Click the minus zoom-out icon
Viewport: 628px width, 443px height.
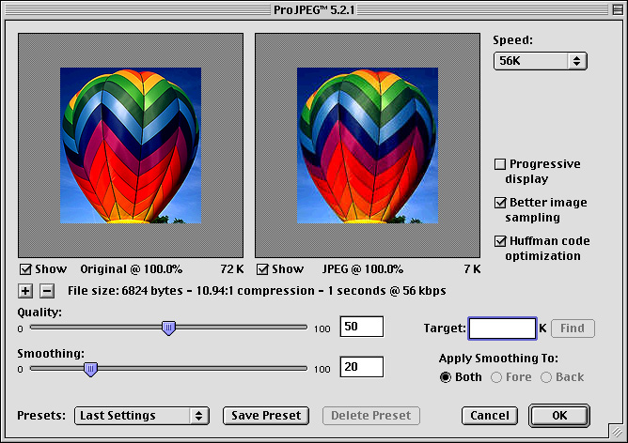[x=47, y=291]
